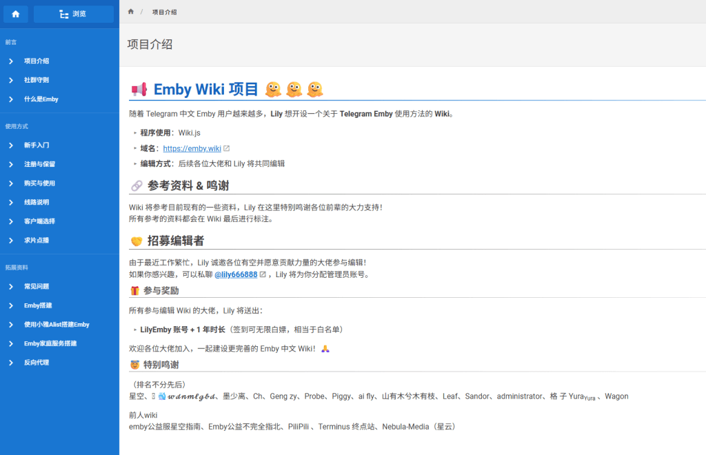The width and height of the screenshot is (706, 455).
Task: Open 求片点播 in the sidebar
Action: [x=37, y=241]
